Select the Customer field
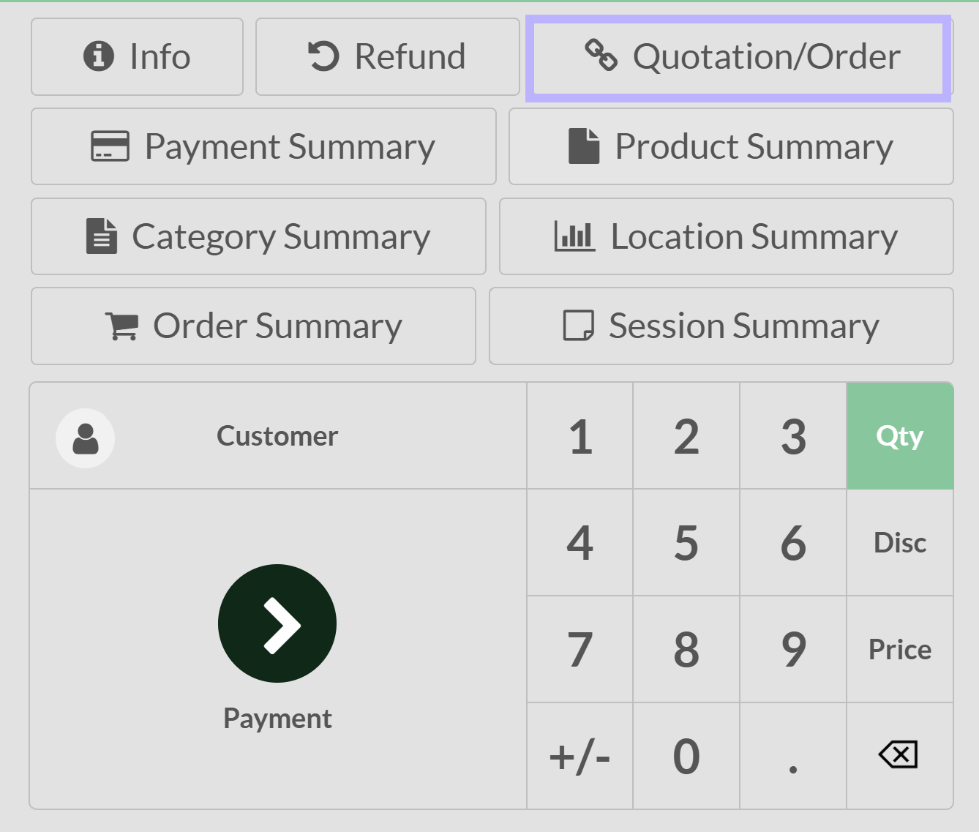Image resolution: width=979 pixels, height=832 pixels. tap(277, 435)
